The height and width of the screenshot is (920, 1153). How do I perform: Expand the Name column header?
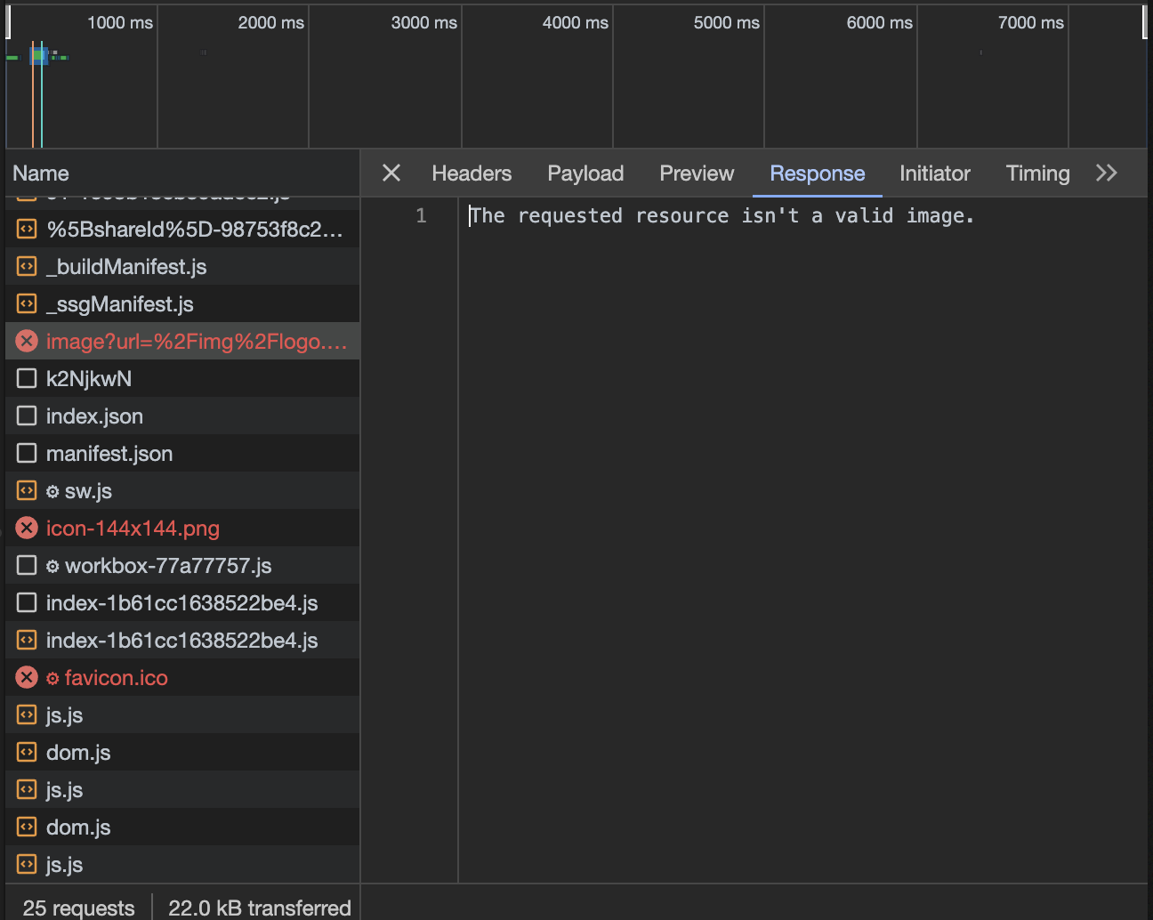click(41, 173)
